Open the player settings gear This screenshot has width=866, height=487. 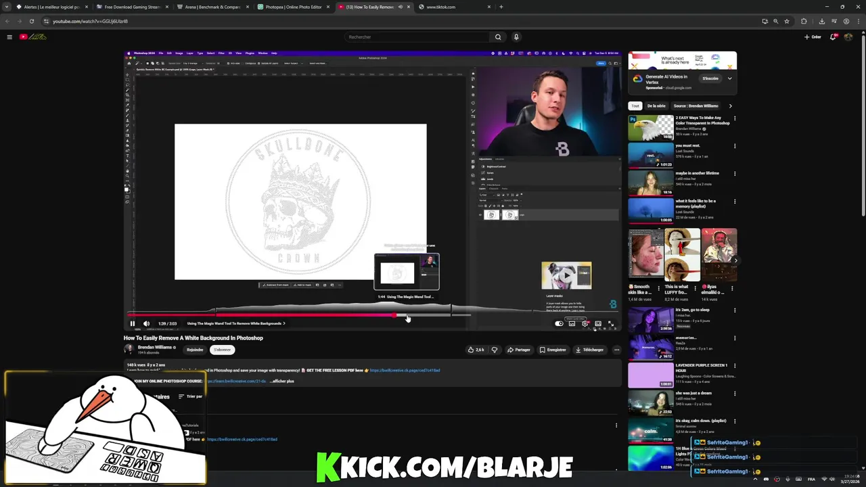(585, 323)
